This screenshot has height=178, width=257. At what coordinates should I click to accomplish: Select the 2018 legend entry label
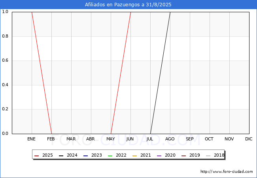219,155
